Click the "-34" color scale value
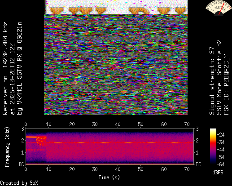232x186 pixels. pyautogui.click(x=221, y=142)
